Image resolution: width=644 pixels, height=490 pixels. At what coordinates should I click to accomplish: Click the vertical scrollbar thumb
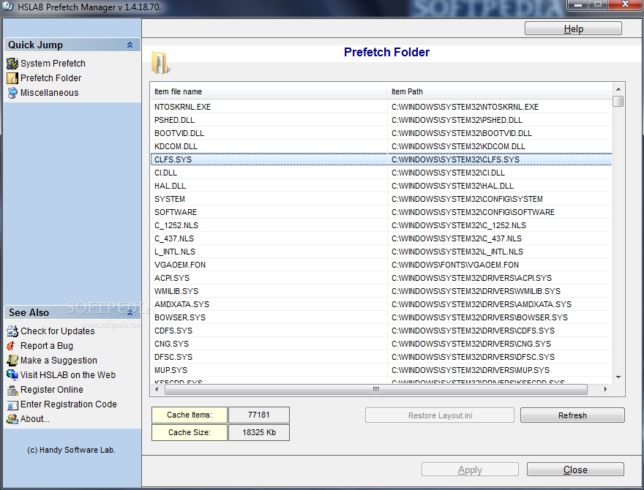point(618,101)
